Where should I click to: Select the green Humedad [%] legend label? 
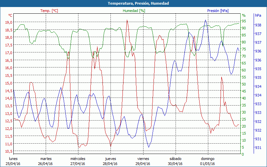tap(134, 11)
